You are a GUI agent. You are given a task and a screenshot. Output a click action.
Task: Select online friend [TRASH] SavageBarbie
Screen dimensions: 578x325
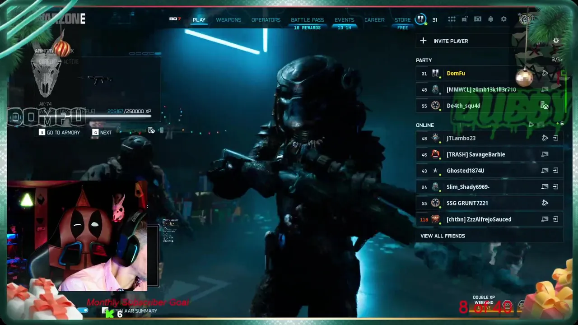(489, 154)
